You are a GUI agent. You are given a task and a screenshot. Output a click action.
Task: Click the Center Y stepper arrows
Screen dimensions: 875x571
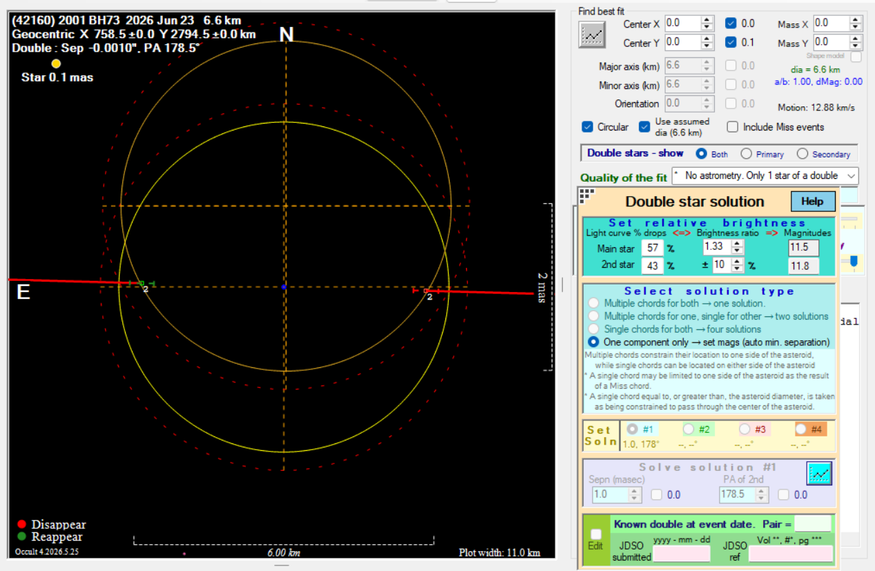point(706,43)
